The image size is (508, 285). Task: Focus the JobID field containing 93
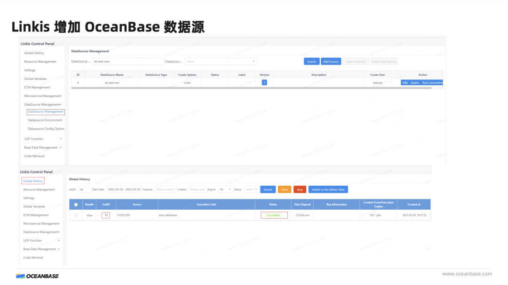pyautogui.click(x=85, y=190)
